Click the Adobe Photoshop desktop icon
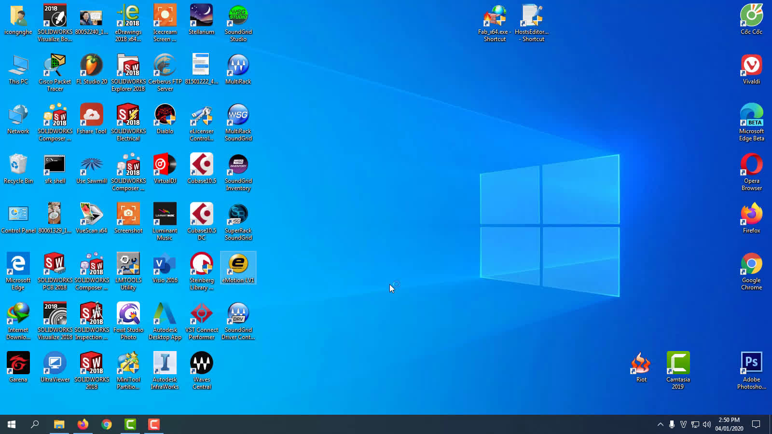Screen dimensions: 772x434 (752, 371)
